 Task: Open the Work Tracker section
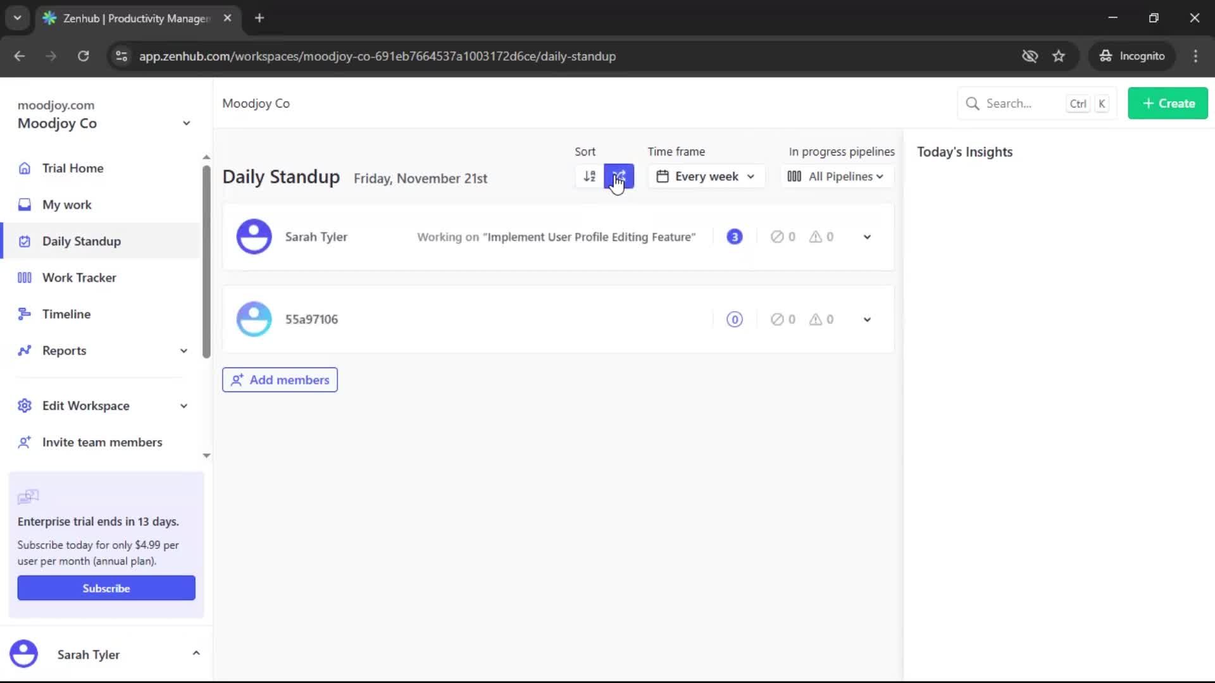(x=78, y=277)
